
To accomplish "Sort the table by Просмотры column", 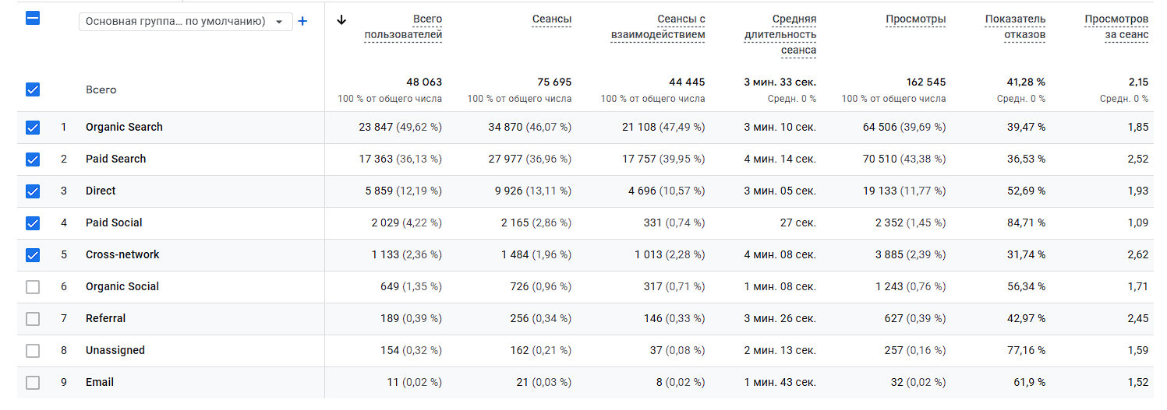I will click(915, 19).
